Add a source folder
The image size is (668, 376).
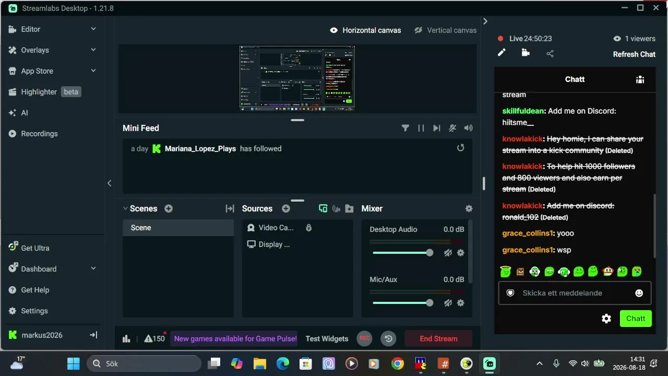pos(350,208)
